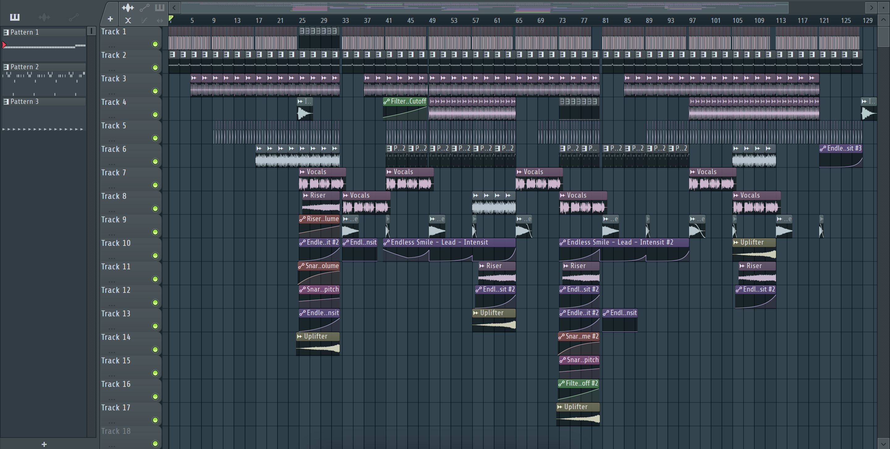Mute Track 3 using its green LED
Screen dimensions: 890x449
(x=155, y=91)
